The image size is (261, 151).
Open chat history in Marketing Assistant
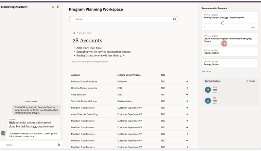tap(53, 7)
